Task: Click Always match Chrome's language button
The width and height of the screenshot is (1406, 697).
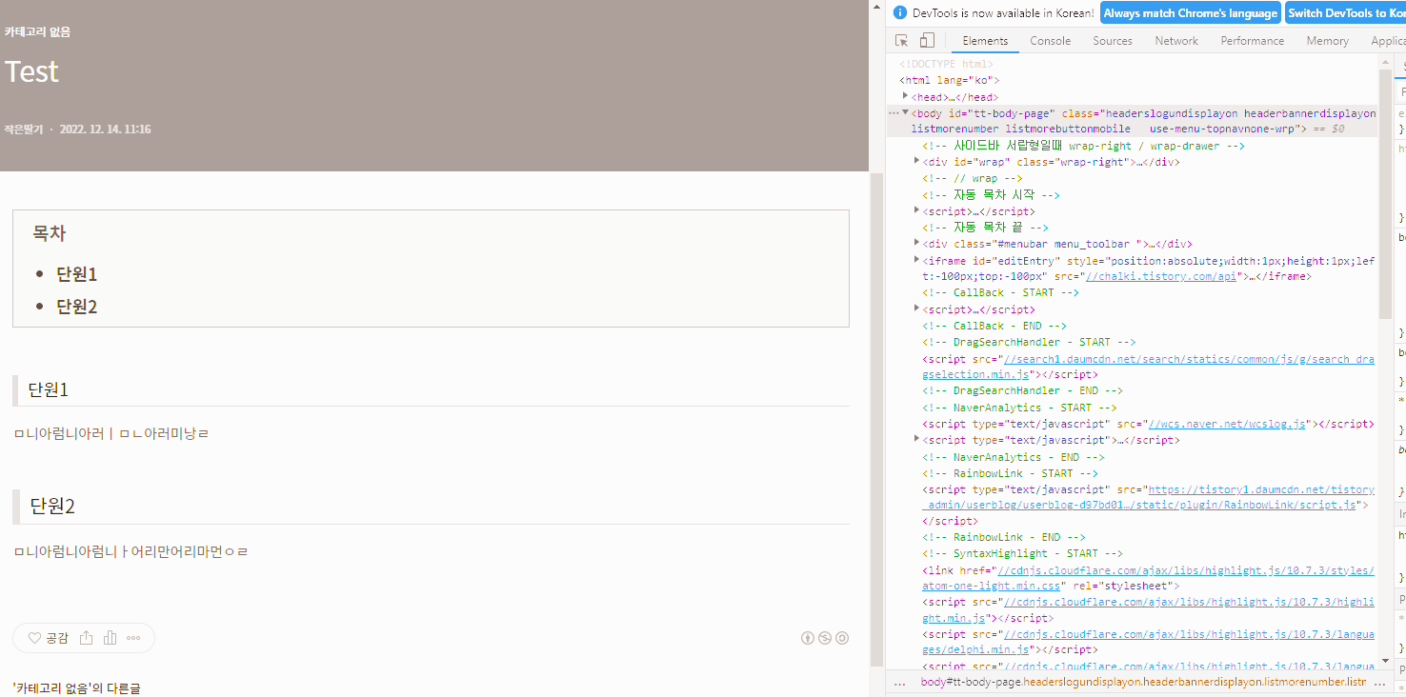Action: pyautogui.click(x=1190, y=13)
